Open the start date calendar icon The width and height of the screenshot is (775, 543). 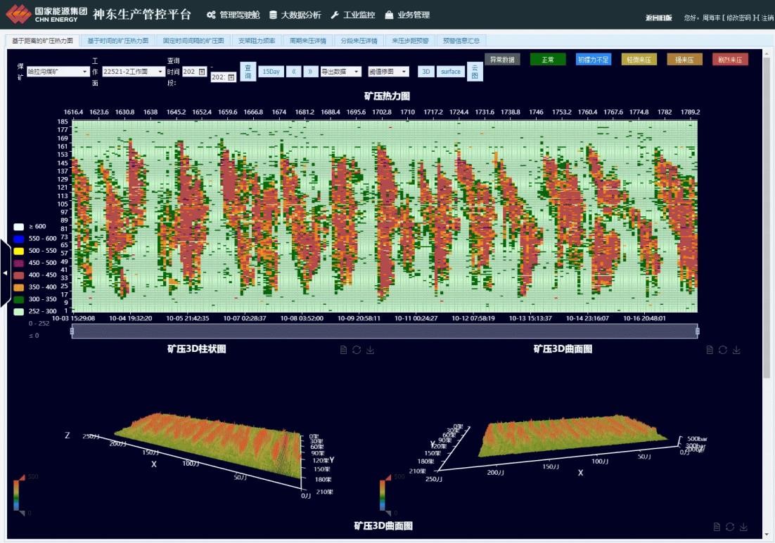[202, 72]
